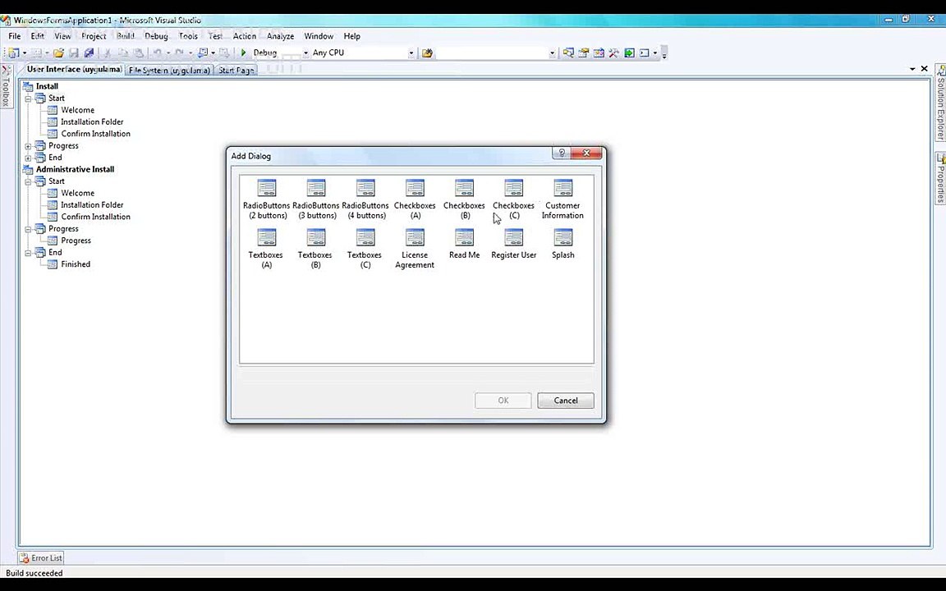Choose the Checkboxes (B) dialog template
Image resolution: width=946 pixels, height=591 pixels.
click(464, 199)
